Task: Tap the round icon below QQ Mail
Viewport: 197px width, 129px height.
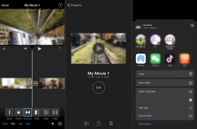Action: point(190,100)
